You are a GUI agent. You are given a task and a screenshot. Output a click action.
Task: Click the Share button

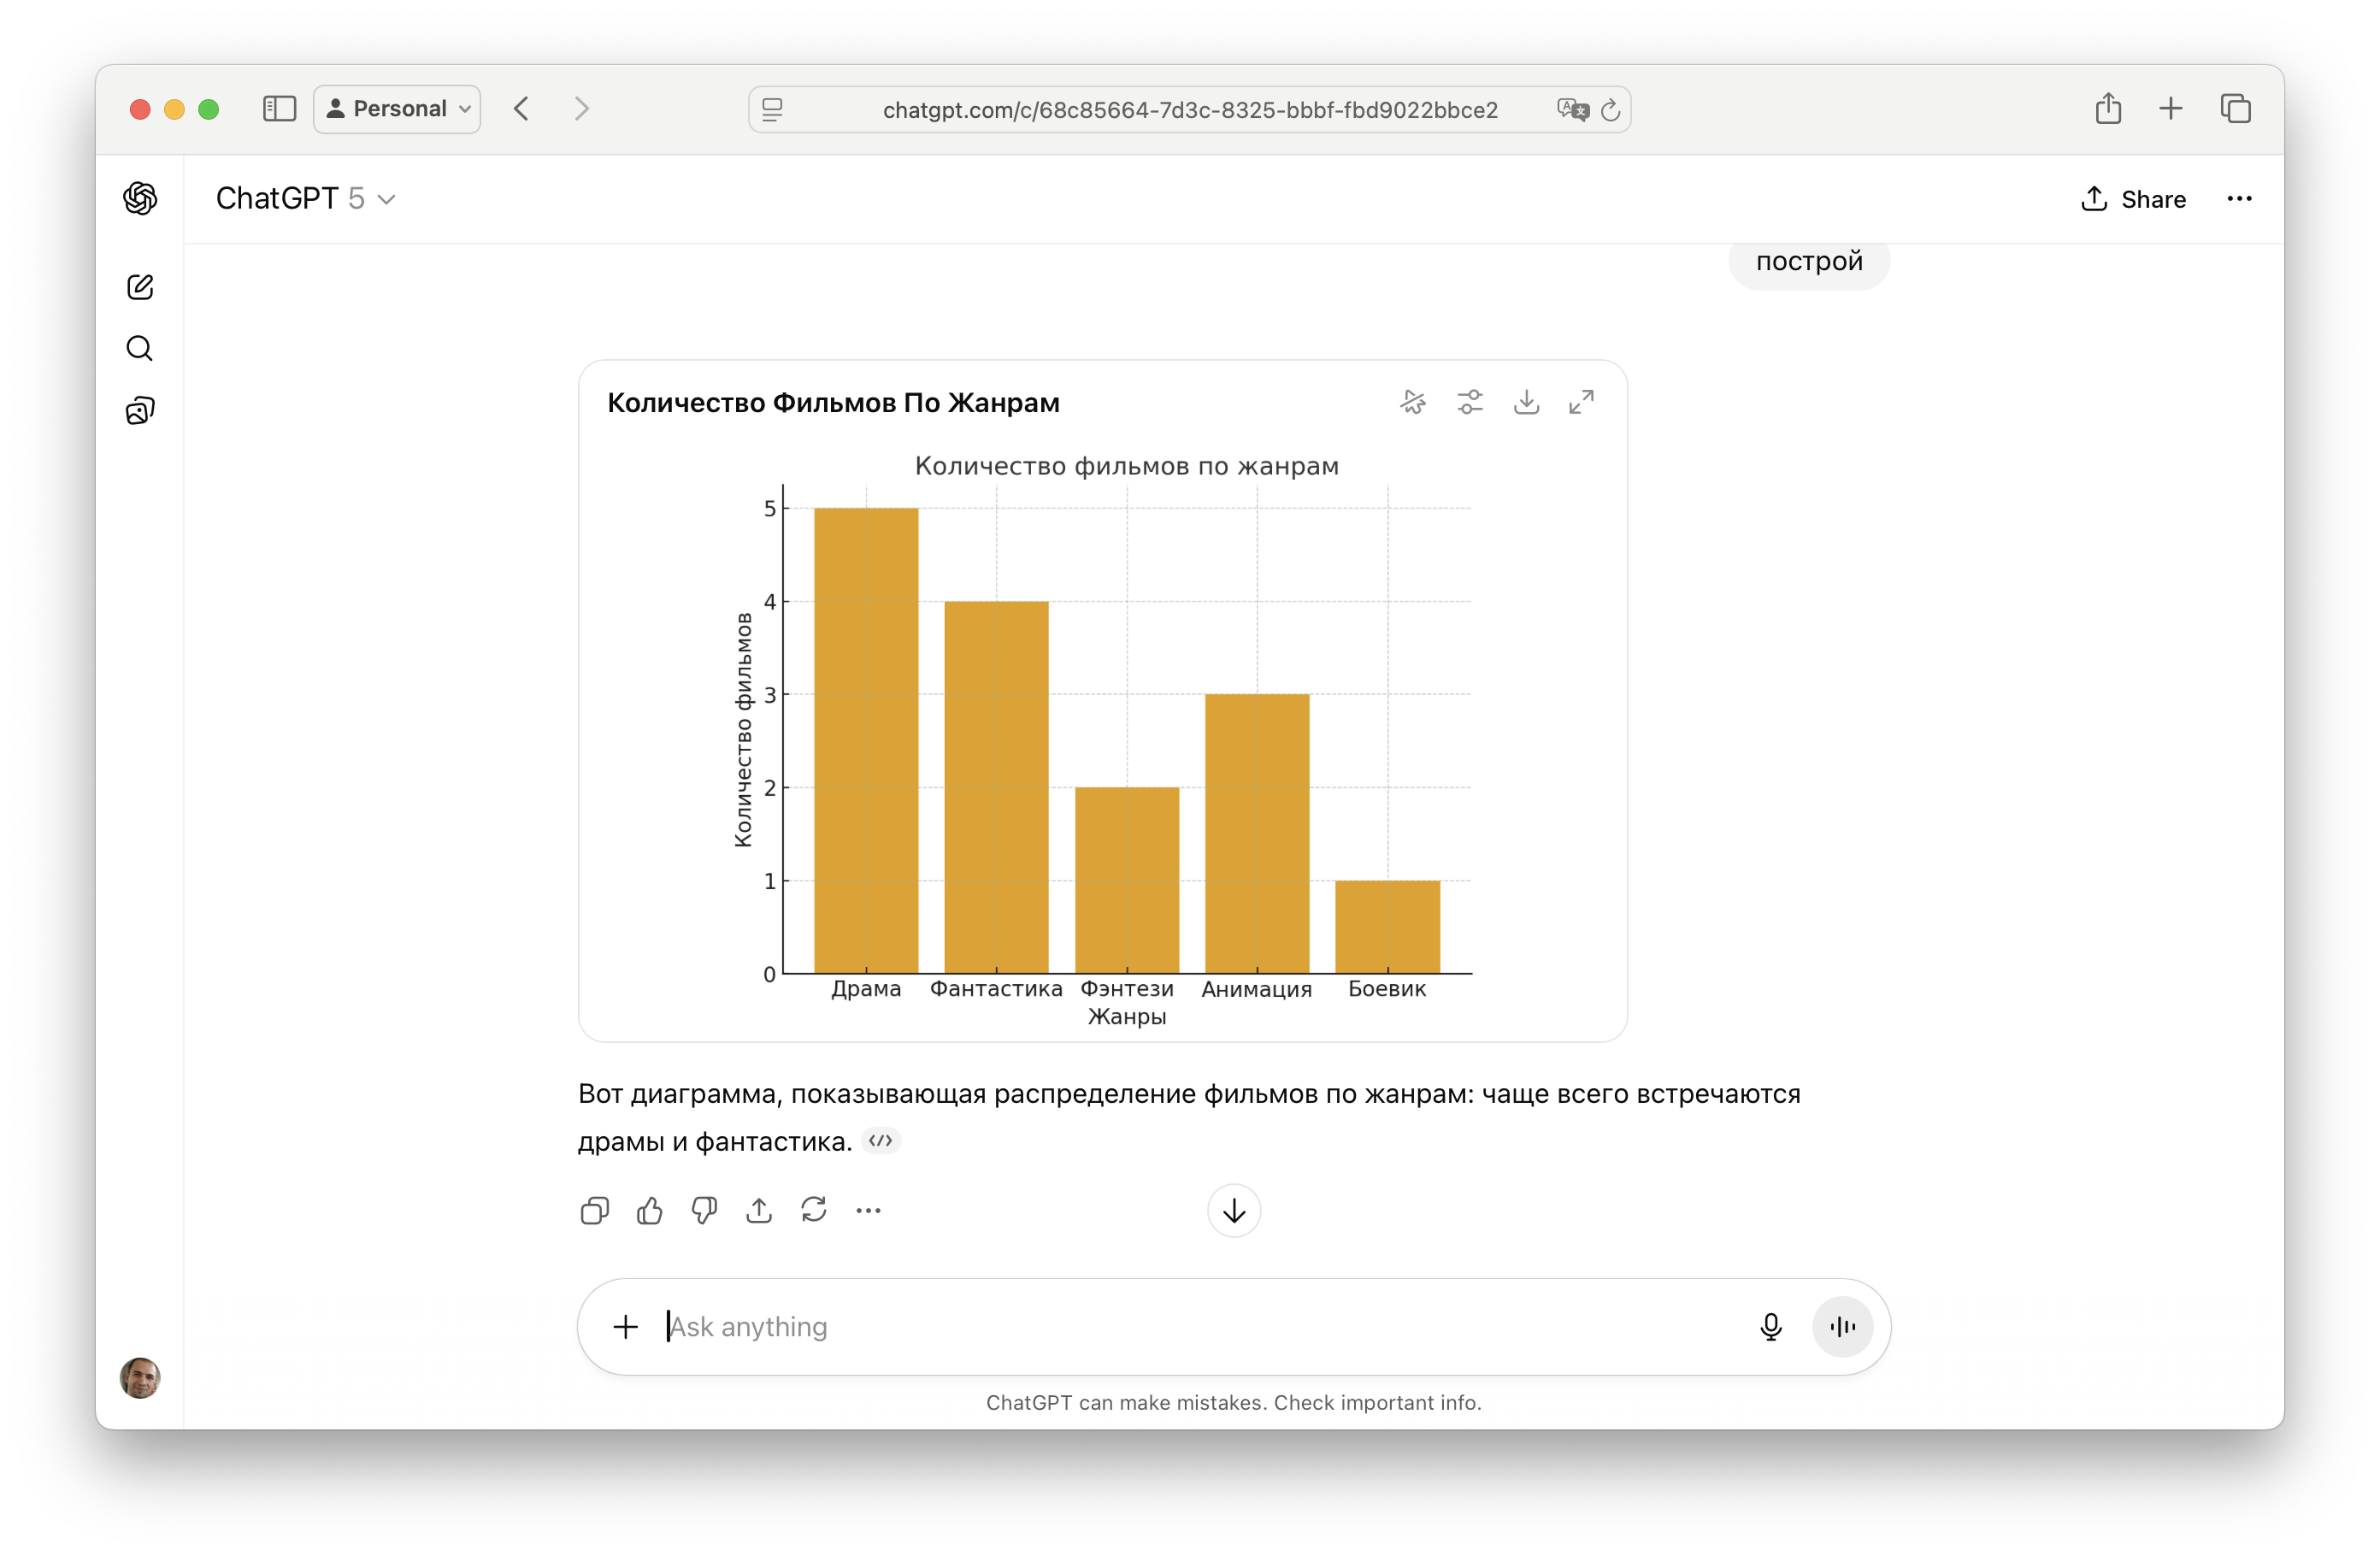tap(2133, 199)
